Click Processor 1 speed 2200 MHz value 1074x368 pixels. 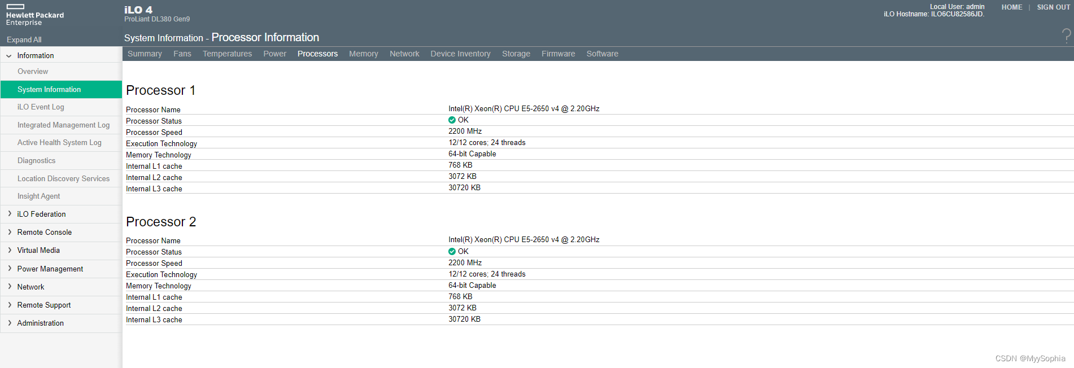click(x=465, y=132)
